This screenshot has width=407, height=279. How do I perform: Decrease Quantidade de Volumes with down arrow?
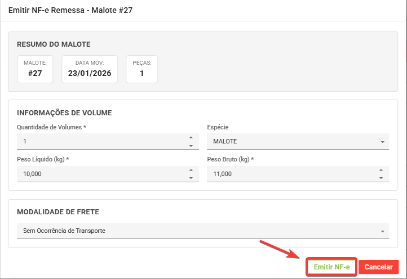click(191, 145)
